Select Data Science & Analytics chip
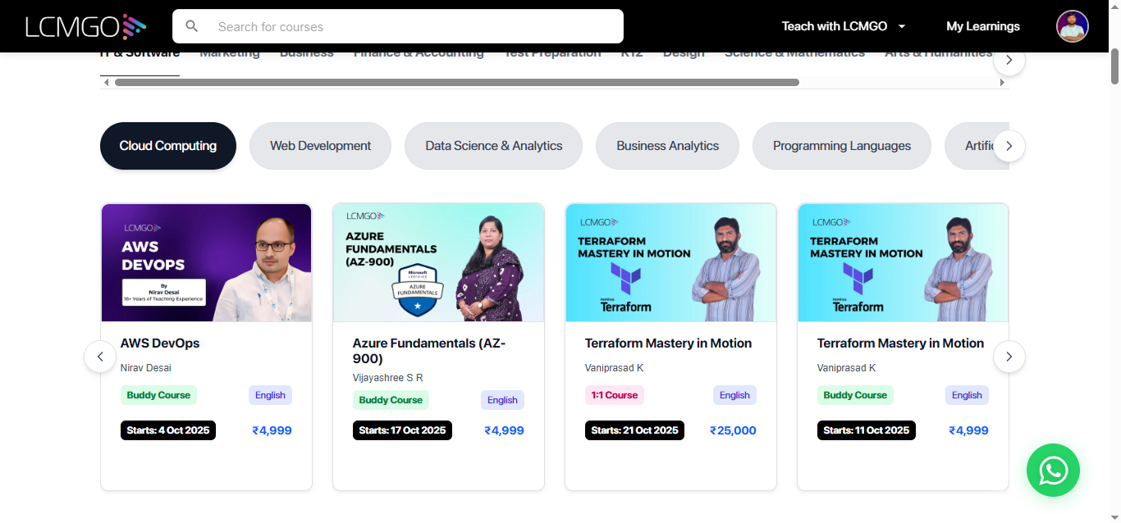Viewport: 1121px width, 523px height. [x=494, y=146]
